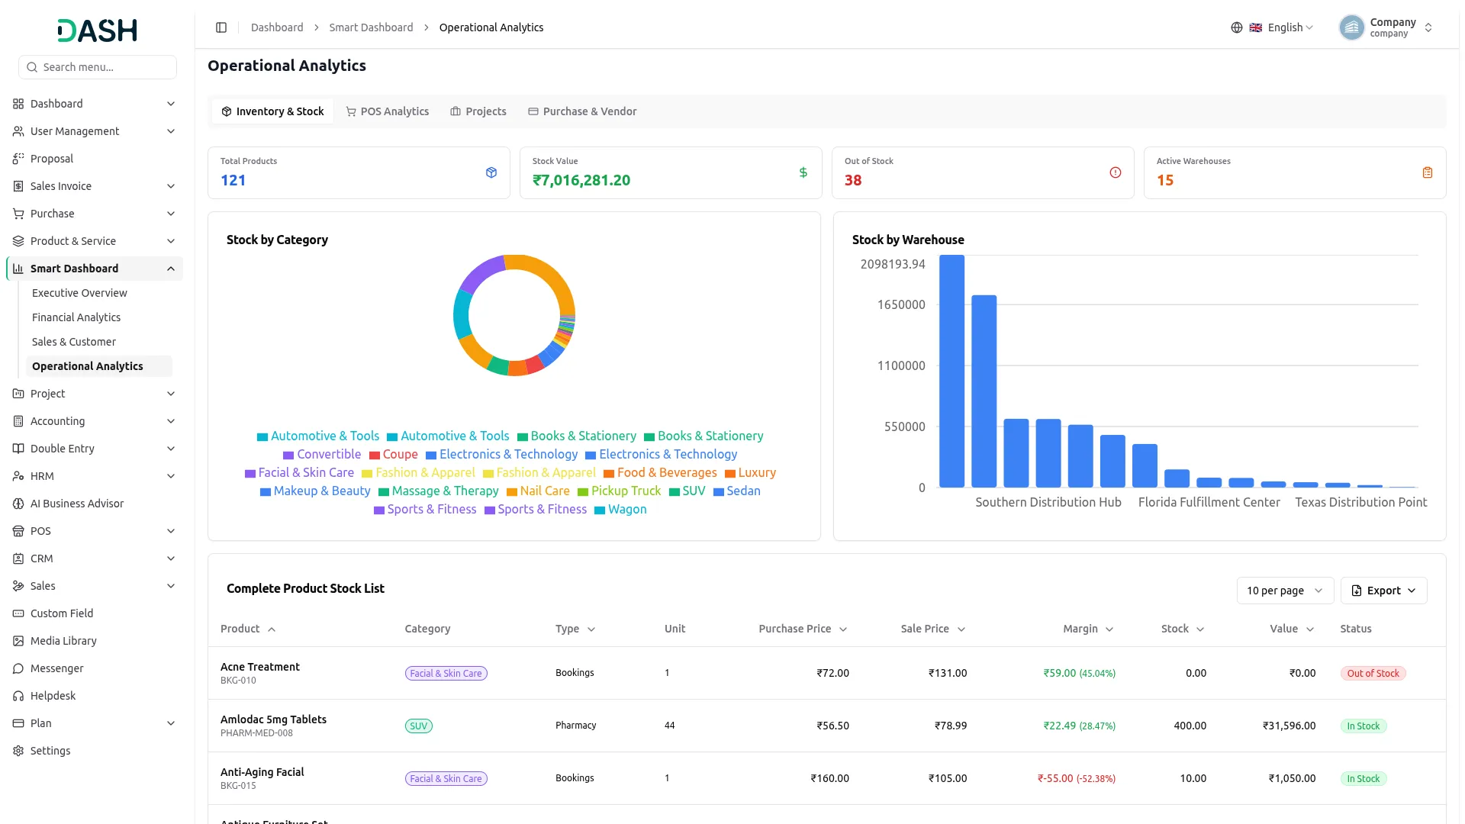Sort table by Stock column
The image size is (1465, 824).
(x=1183, y=629)
